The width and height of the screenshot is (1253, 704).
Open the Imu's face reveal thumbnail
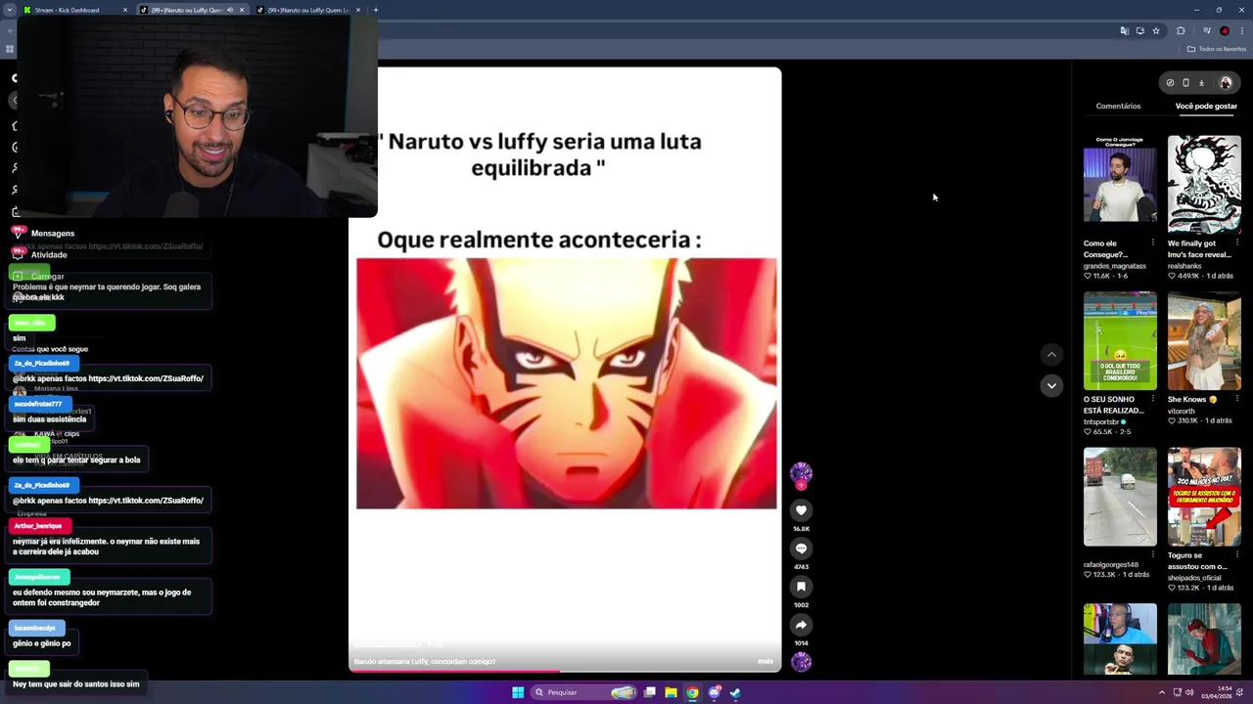1204,184
